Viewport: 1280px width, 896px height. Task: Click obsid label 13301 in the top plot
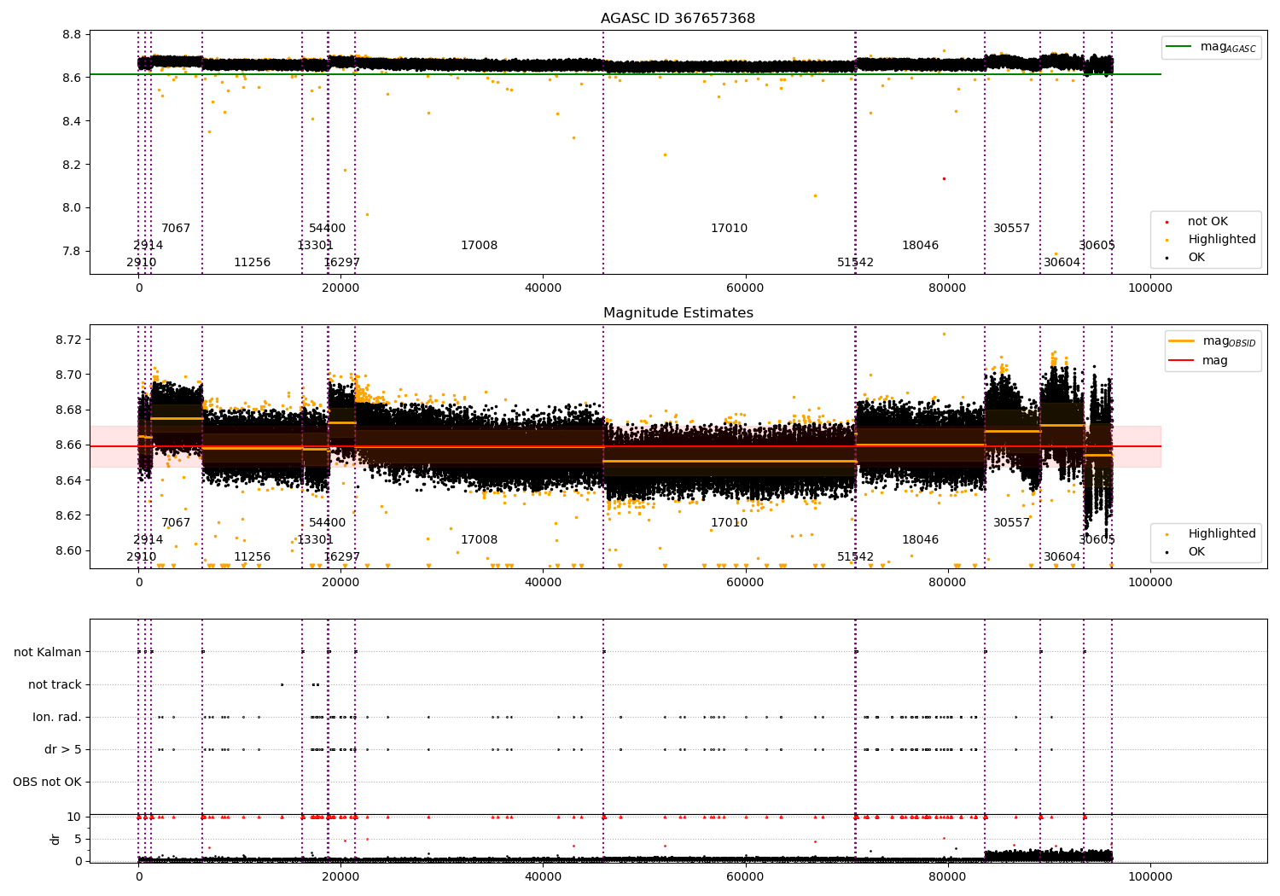click(x=316, y=246)
